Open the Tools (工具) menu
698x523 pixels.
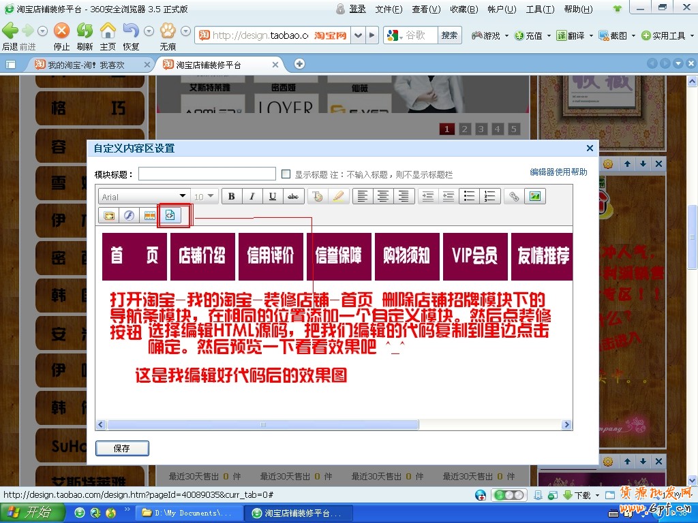[540, 10]
